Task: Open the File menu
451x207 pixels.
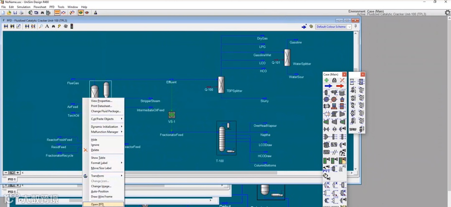Action: tap(3, 7)
